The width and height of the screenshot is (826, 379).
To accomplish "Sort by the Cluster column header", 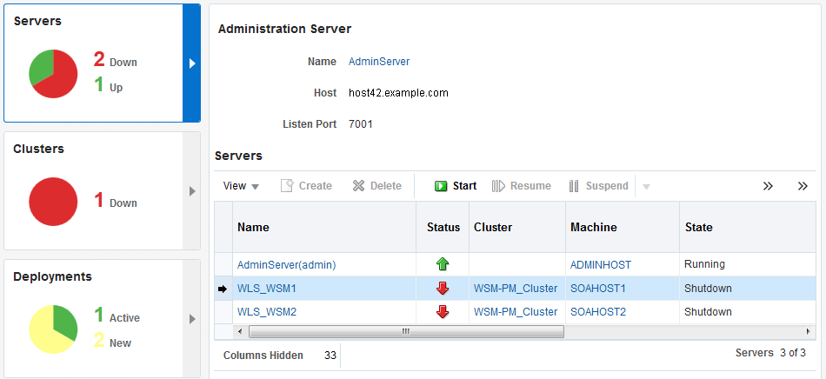I will click(x=517, y=227).
